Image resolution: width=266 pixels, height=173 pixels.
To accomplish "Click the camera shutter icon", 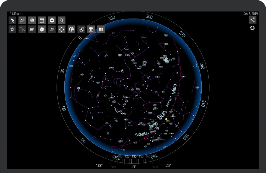I will tap(252, 28).
